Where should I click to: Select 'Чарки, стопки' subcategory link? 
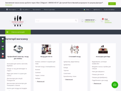click(40, 76)
